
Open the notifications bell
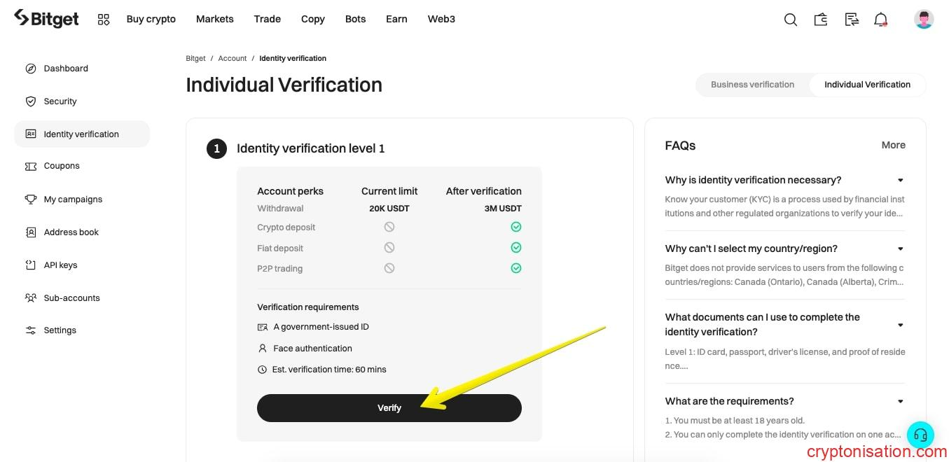tap(881, 20)
